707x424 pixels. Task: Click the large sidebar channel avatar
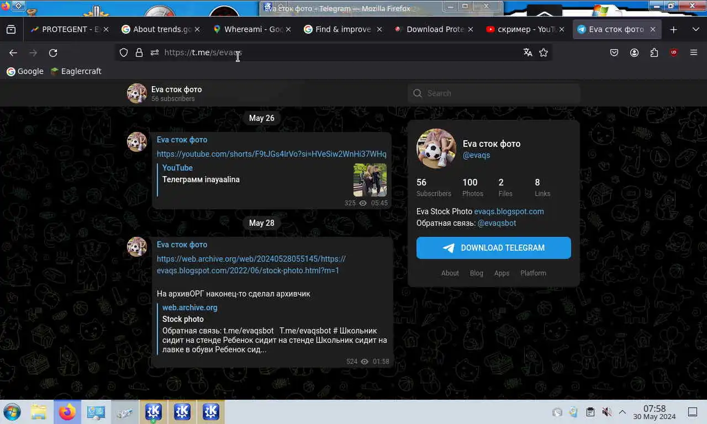coord(436,149)
